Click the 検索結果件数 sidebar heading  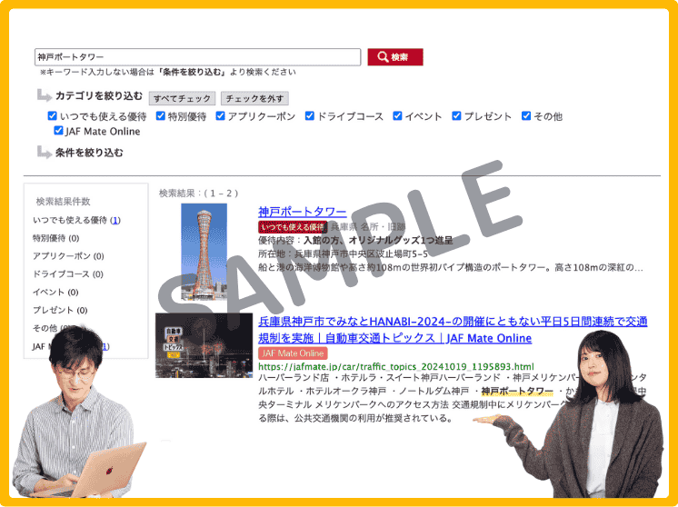(x=63, y=202)
